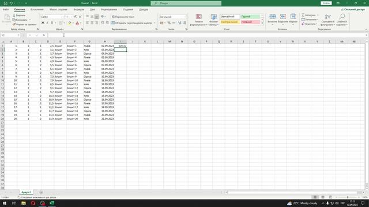The height and width of the screenshot is (207, 369).
Task: Toggle bold formatting
Action: click(x=43, y=23)
